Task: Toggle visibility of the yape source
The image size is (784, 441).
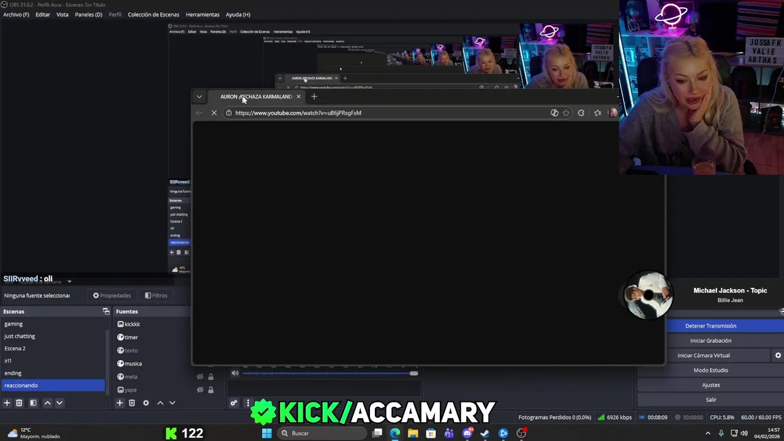Action: (x=200, y=390)
